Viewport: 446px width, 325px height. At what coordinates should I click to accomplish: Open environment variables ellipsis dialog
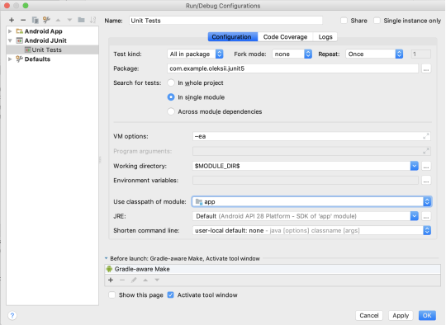pos(426,181)
